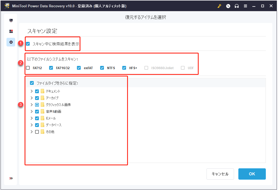Uncheck the アーカイブ file type checkbox

(x=37, y=98)
